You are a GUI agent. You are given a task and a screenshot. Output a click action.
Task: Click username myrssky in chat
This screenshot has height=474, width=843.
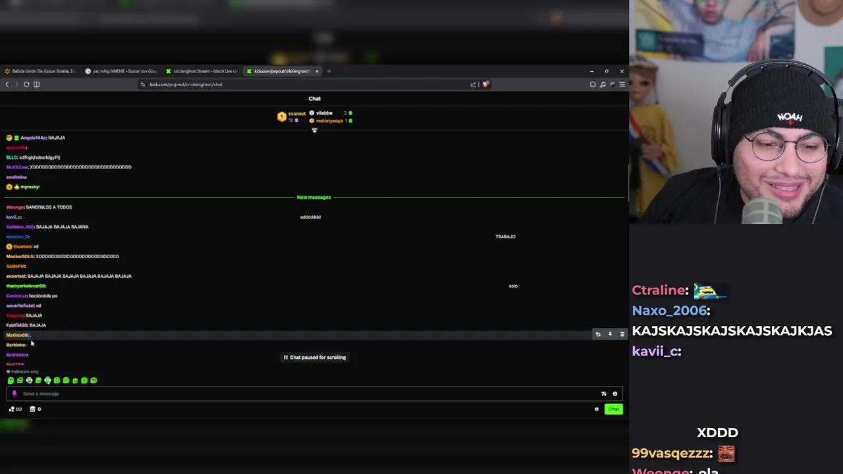(x=30, y=187)
